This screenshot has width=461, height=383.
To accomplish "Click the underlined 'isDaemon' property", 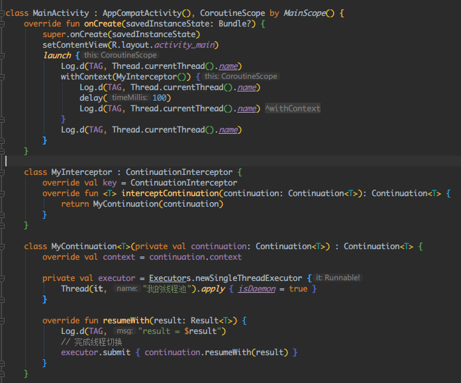I will pos(257,288).
